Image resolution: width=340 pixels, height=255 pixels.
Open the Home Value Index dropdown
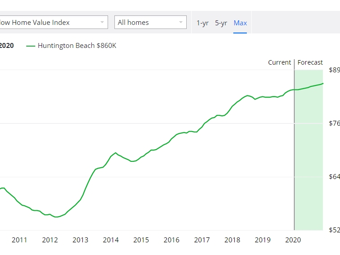coord(50,23)
